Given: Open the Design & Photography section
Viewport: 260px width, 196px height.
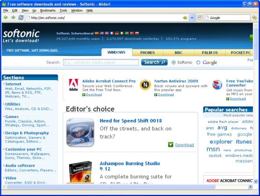Looking at the screenshot, I should coord(27,133).
